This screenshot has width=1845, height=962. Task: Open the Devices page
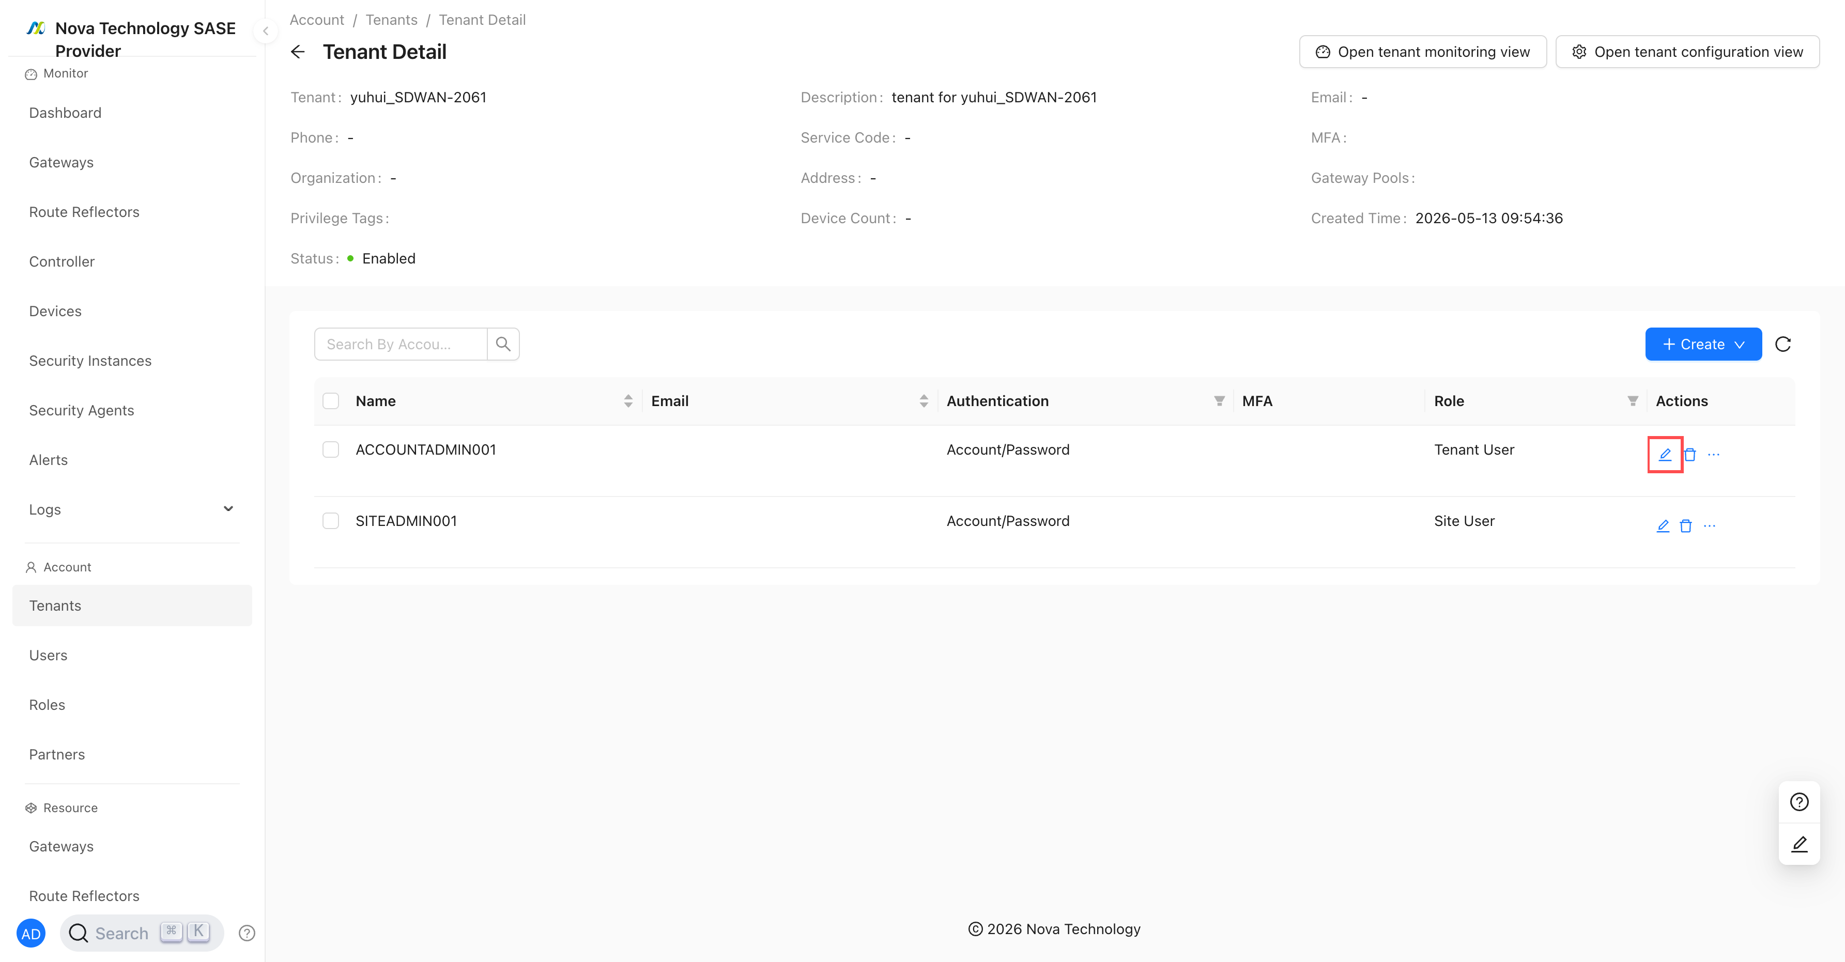[132, 312]
